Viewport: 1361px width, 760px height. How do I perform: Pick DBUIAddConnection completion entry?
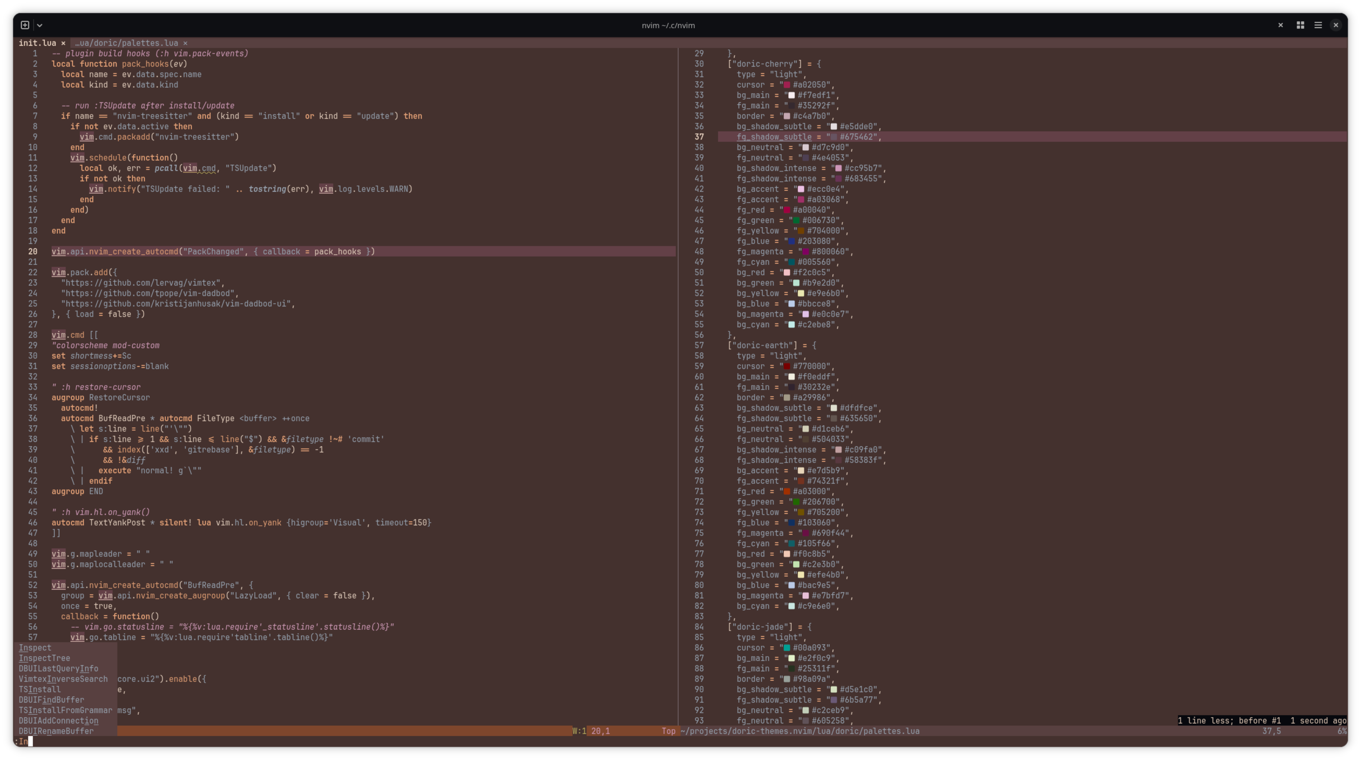[58, 720]
